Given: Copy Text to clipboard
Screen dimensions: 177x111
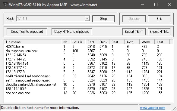Looking at the screenshot, I should click(27, 32).
